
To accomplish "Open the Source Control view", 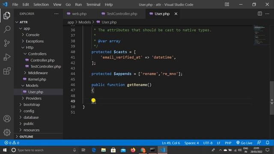I will (7, 43).
